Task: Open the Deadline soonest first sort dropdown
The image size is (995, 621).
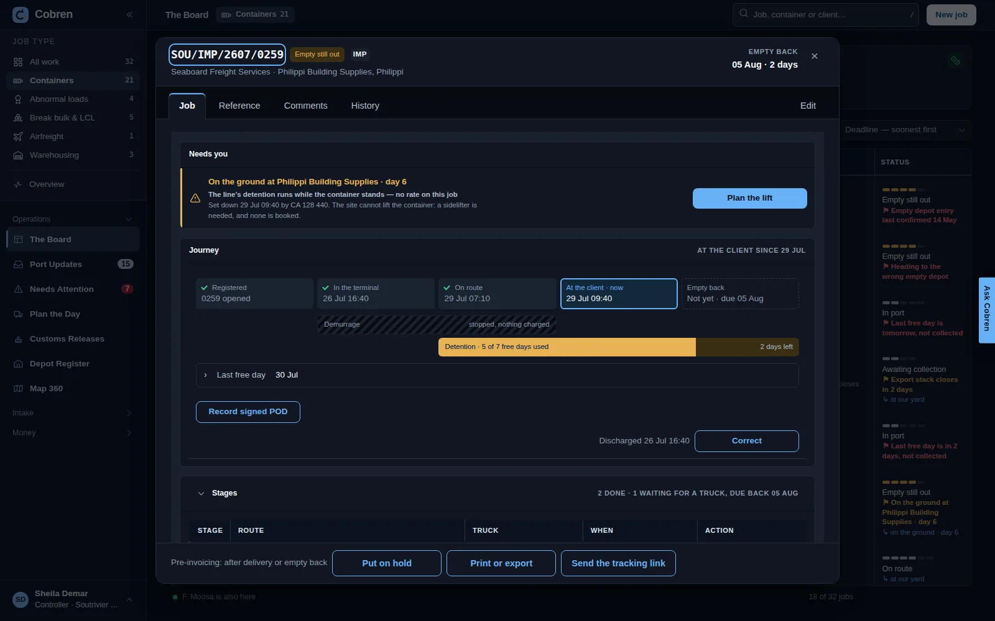Action: pyautogui.click(x=905, y=130)
